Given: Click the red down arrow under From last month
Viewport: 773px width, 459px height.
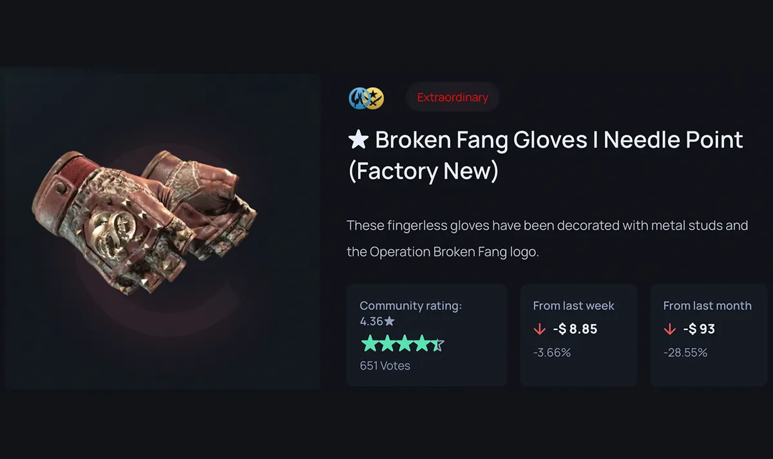Looking at the screenshot, I should [669, 329].
